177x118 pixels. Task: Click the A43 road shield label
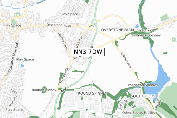coord(64,90)
